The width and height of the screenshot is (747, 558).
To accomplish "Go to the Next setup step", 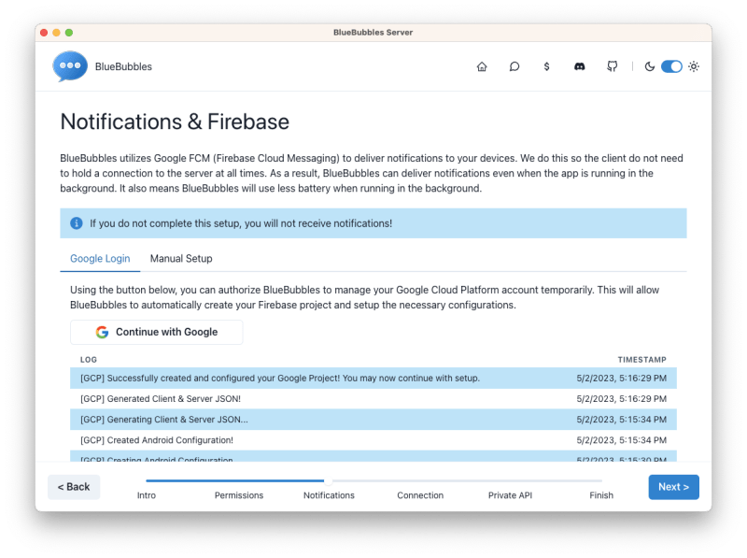I will 673,487.
